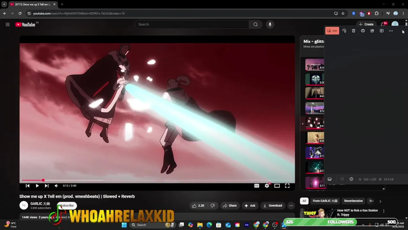Open the Windows Start menu

click(x=124, y=225)
